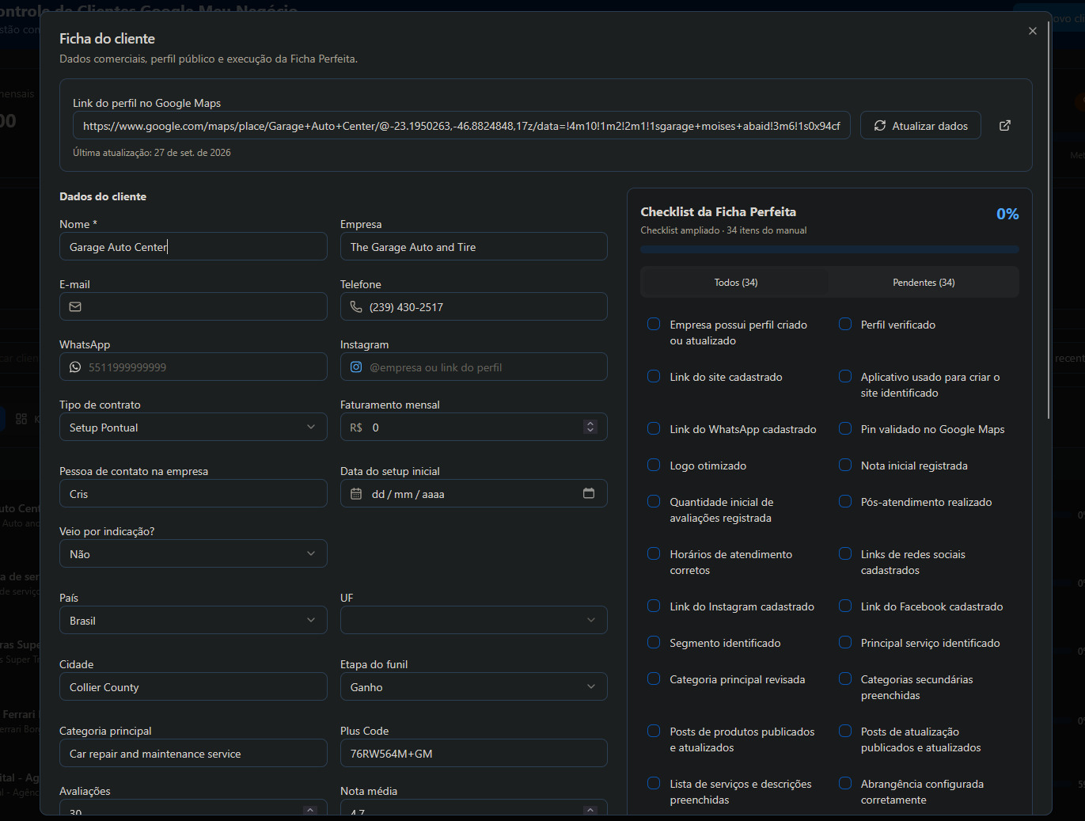
Task: Check 'Perfil verificado' item
Action: (x=845, y=324)
